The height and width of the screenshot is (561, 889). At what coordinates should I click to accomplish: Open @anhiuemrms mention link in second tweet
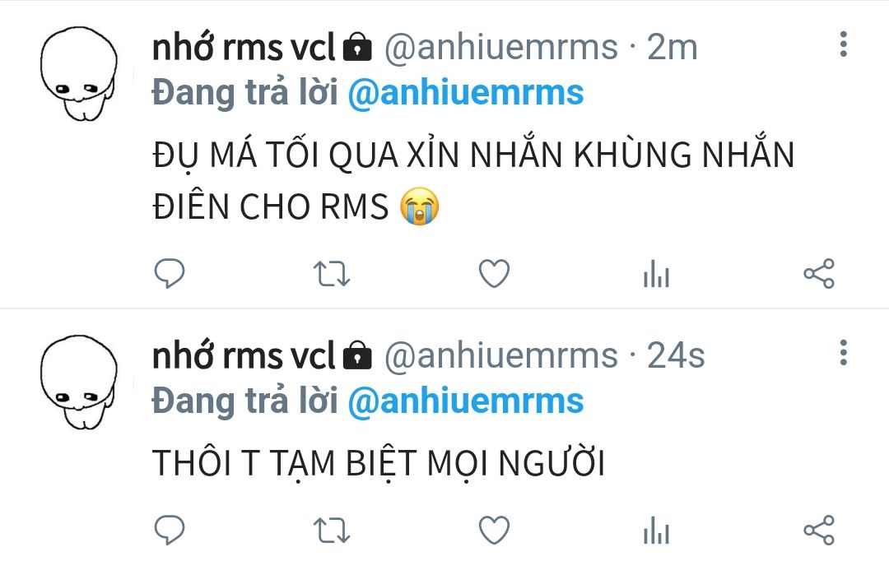click(x=465, y=401)
